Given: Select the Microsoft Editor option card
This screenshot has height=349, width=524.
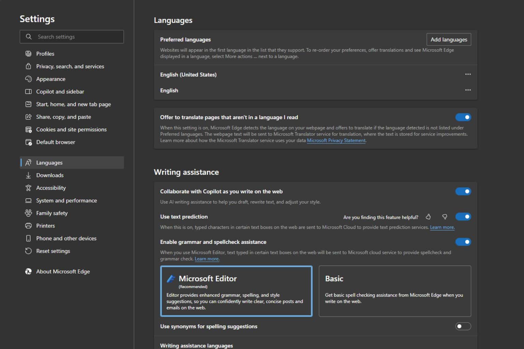Looking at the screenshot, I should coord(236,291).
